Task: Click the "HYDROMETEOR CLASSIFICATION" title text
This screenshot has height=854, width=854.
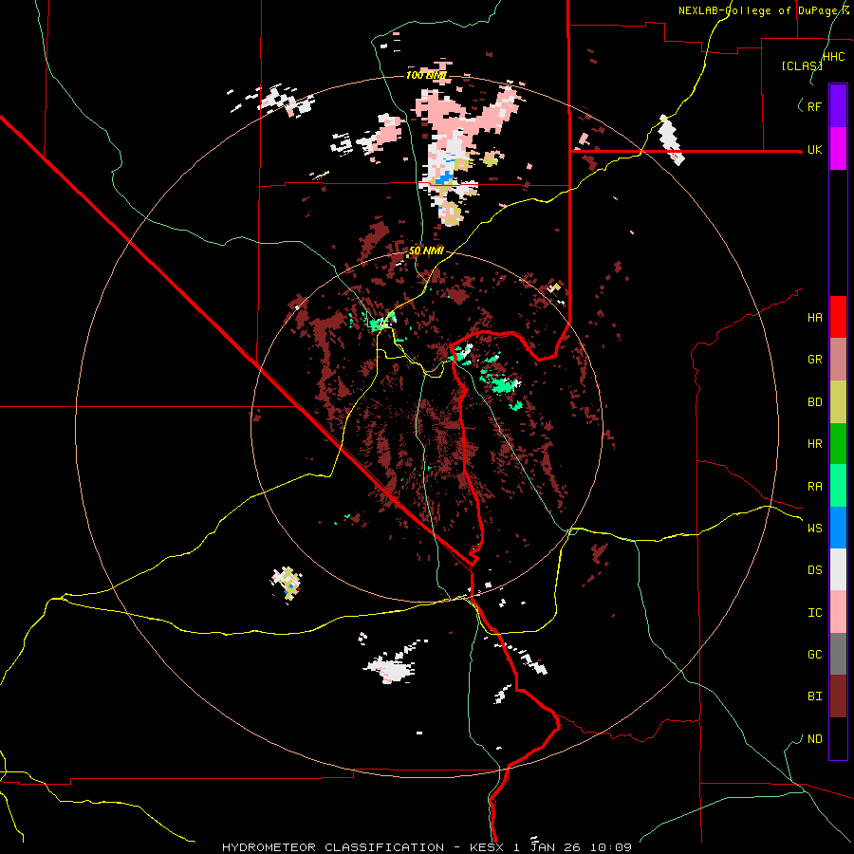Action: click(x=333, y=847)
